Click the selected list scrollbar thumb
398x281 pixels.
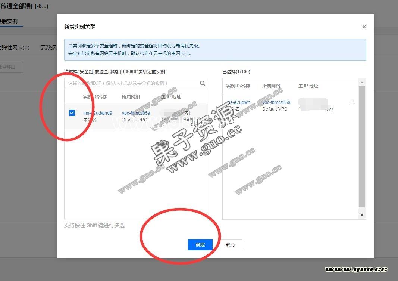pyautogui.click(x=361, y=146)
